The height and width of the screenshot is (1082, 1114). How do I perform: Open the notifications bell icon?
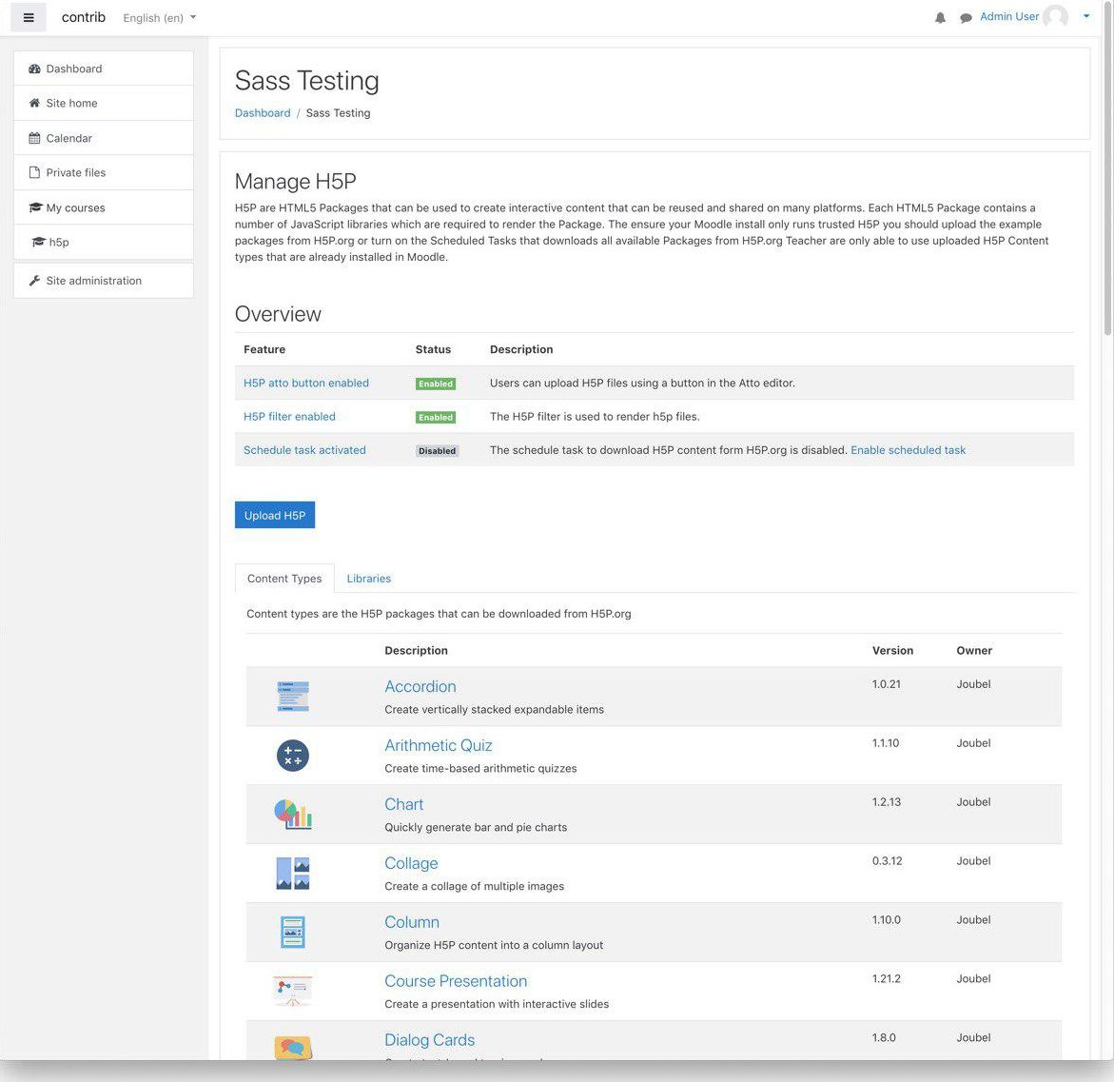coord(940,18)
